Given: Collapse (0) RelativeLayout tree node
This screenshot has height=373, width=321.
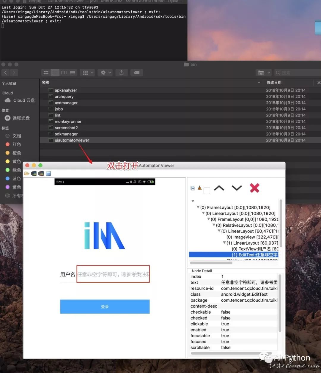Looking at the screenshot, I should pos(214,225).
